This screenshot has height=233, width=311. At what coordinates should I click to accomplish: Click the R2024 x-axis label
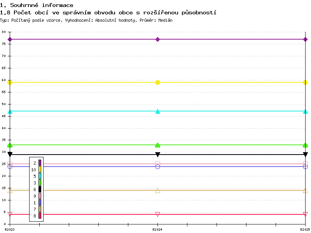coord(157,230)
